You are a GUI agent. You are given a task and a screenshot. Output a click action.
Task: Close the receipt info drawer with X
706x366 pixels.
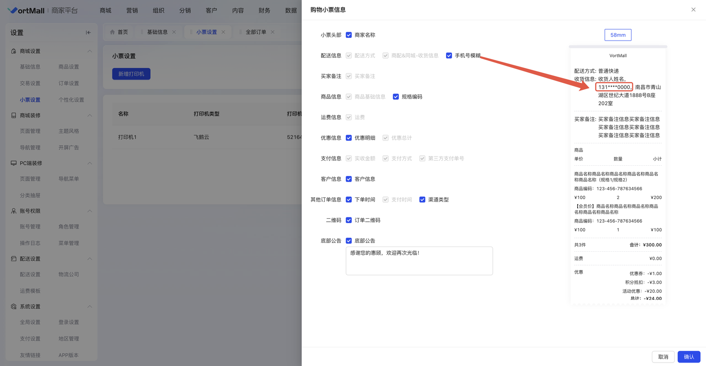(693, 10)
